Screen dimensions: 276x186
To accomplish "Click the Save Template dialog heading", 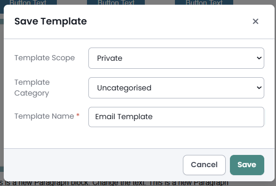I will (x=50, y=22).
